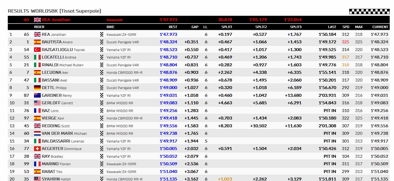This screenshot has height=181, width=394.
Task: Click the red Kawasaki label in leader banner
Action: point(115,20)
